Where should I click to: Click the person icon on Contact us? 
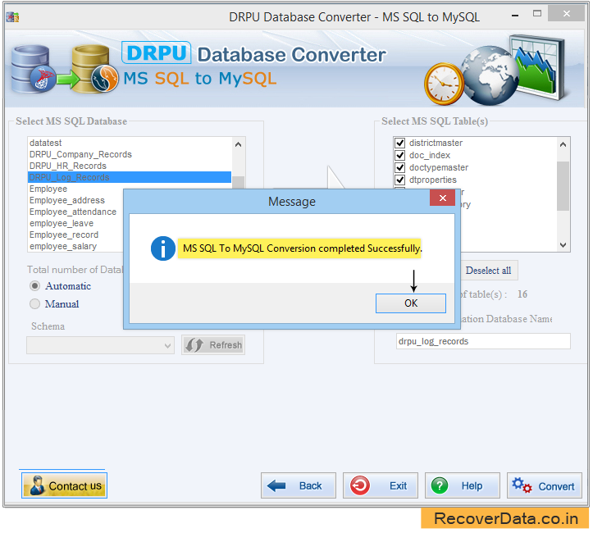coord(37,485)
